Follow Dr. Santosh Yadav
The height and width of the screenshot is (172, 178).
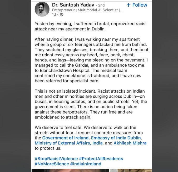click(x=137, y=5)
